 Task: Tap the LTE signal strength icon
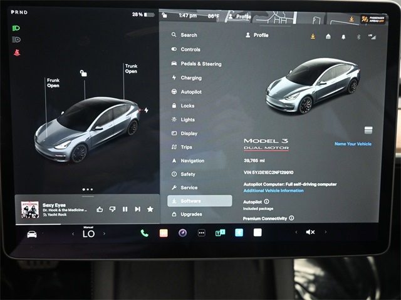click(372, 37)
